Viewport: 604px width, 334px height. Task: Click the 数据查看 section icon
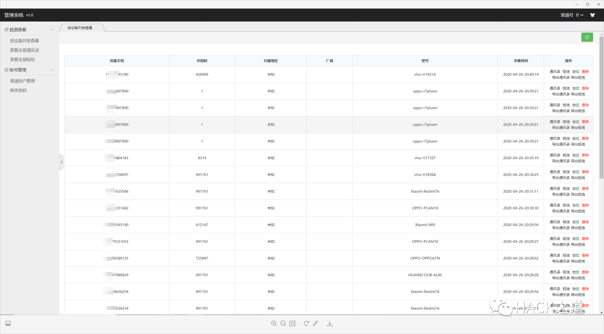tap(6, 30)
